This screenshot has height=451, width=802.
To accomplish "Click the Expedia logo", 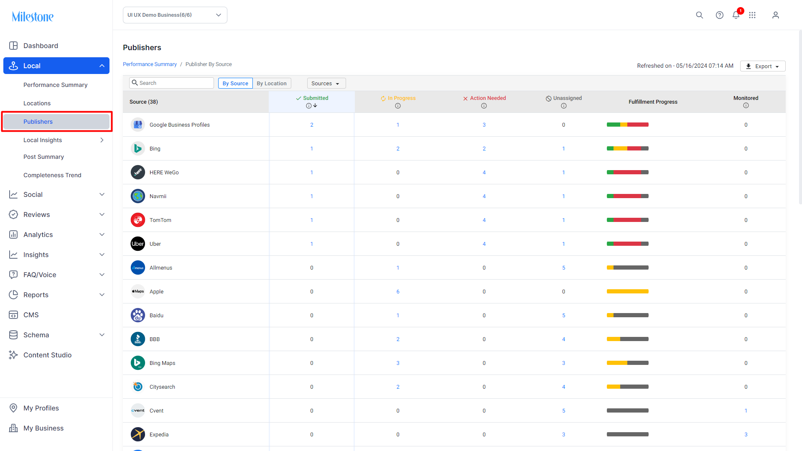I will [137, 434].
